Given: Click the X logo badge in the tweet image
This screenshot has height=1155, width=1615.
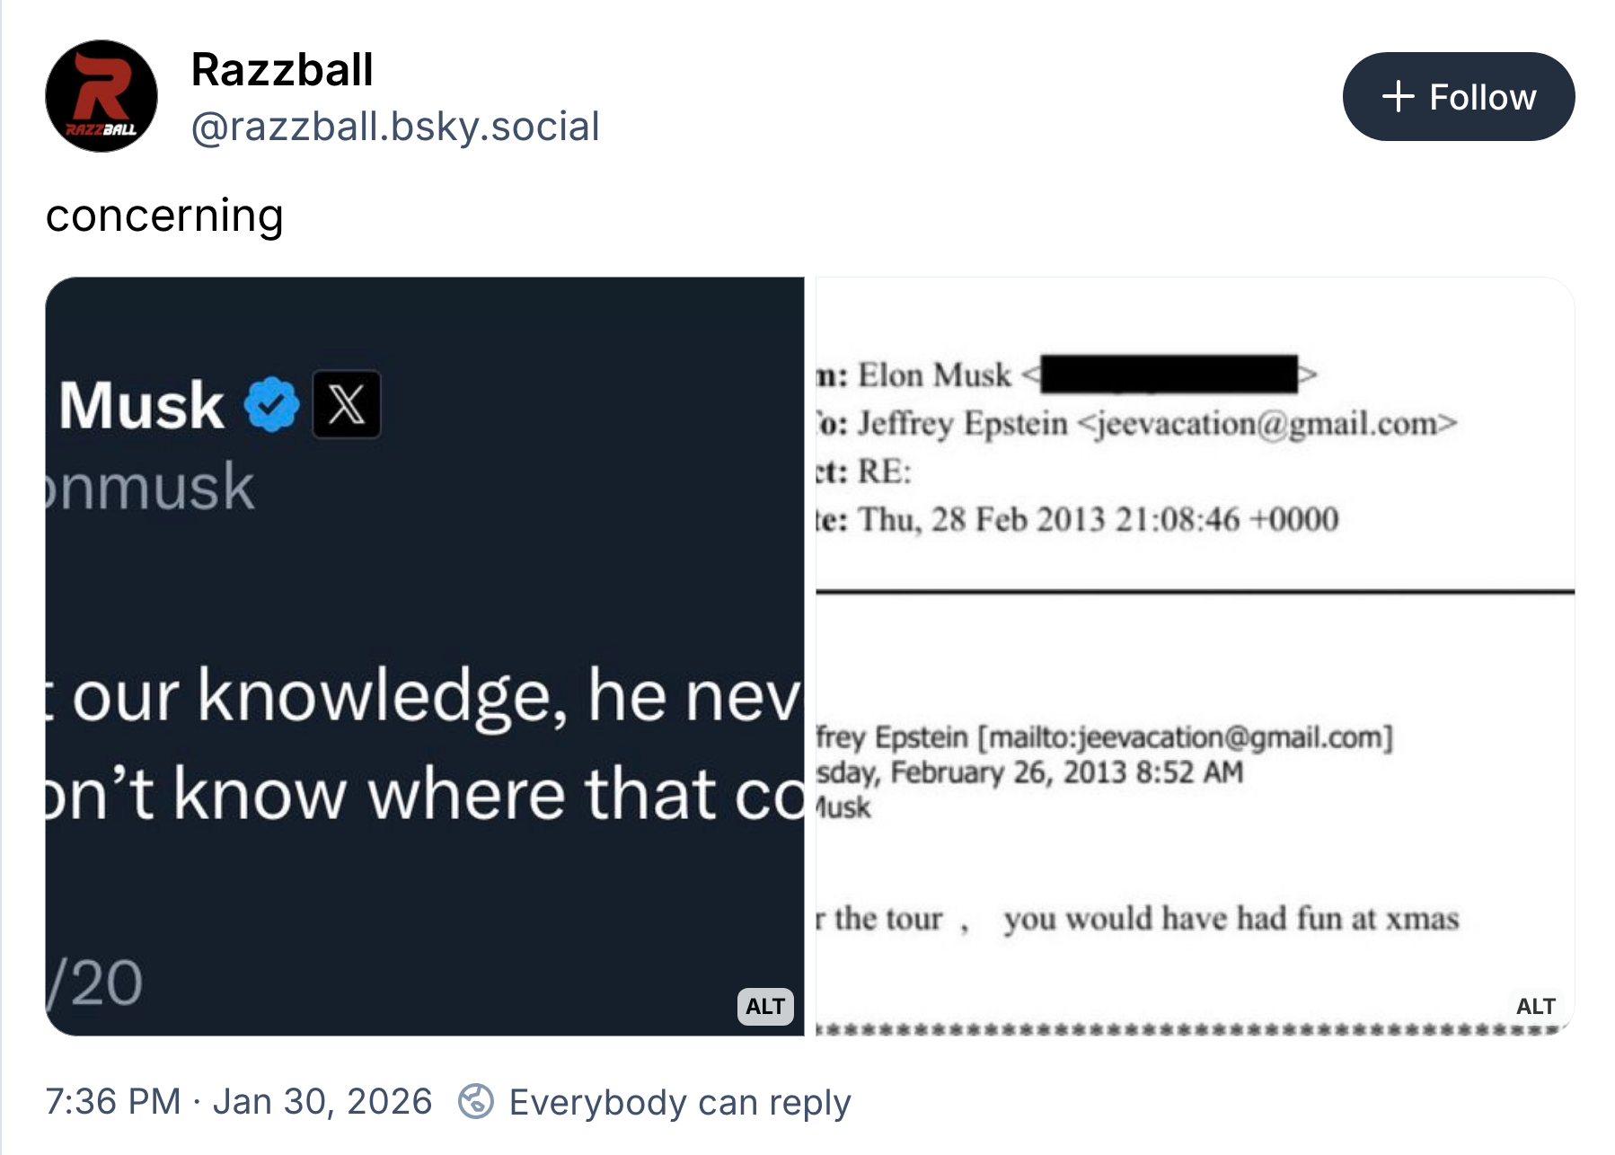Looking at the screenshot, I should pyautogui.click(x=347, y=404).
